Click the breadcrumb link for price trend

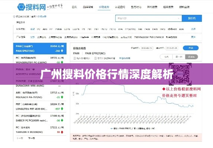[x=42, y=17]
